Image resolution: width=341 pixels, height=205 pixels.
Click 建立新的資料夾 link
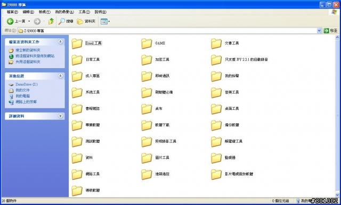pyautogui.click(x=28, y=50)
